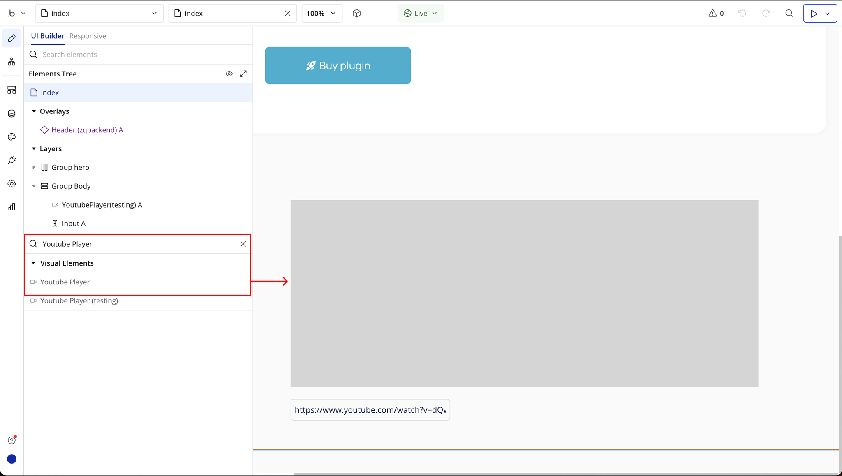
Task: Toggle the Elements Tree eye visibility icon
Action: click(229, 74)
